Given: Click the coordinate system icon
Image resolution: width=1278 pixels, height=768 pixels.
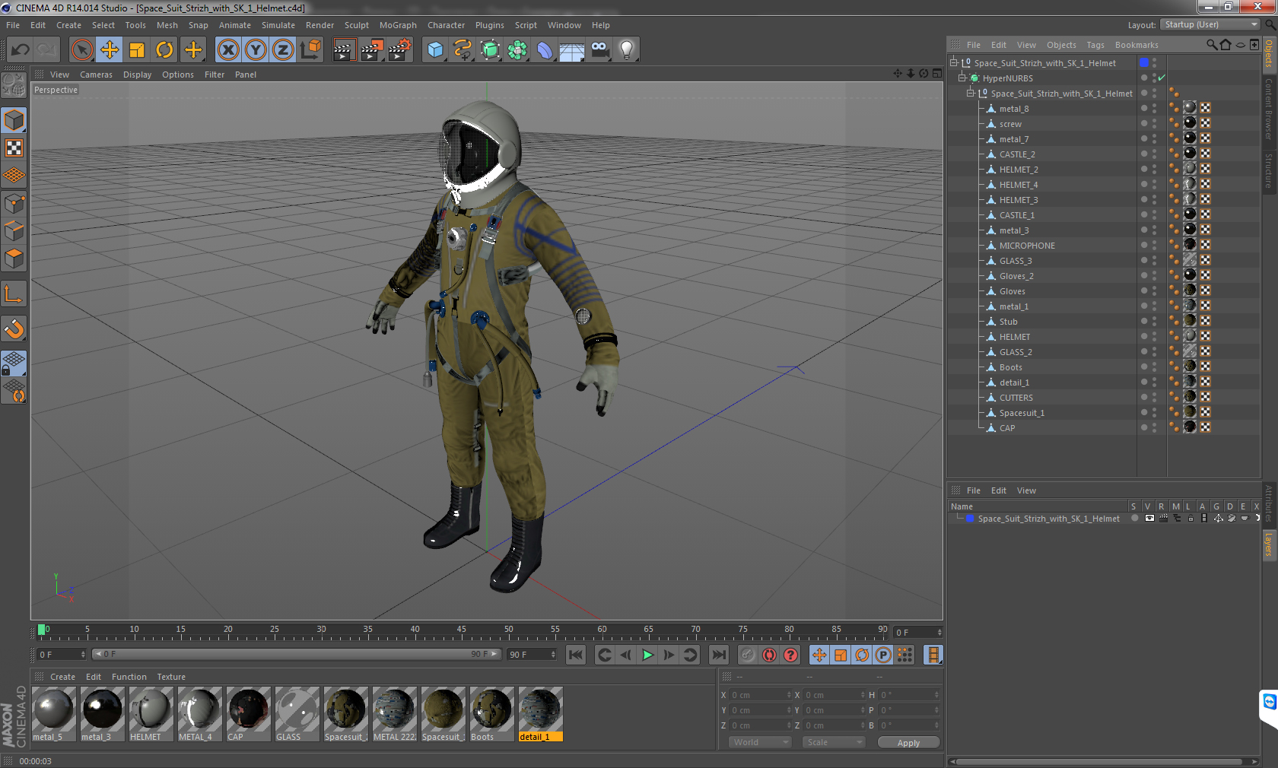Looking at the screenshot, I should coord(310,50).
